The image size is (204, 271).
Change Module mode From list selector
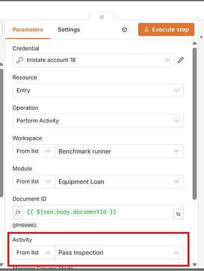point(34,182)
